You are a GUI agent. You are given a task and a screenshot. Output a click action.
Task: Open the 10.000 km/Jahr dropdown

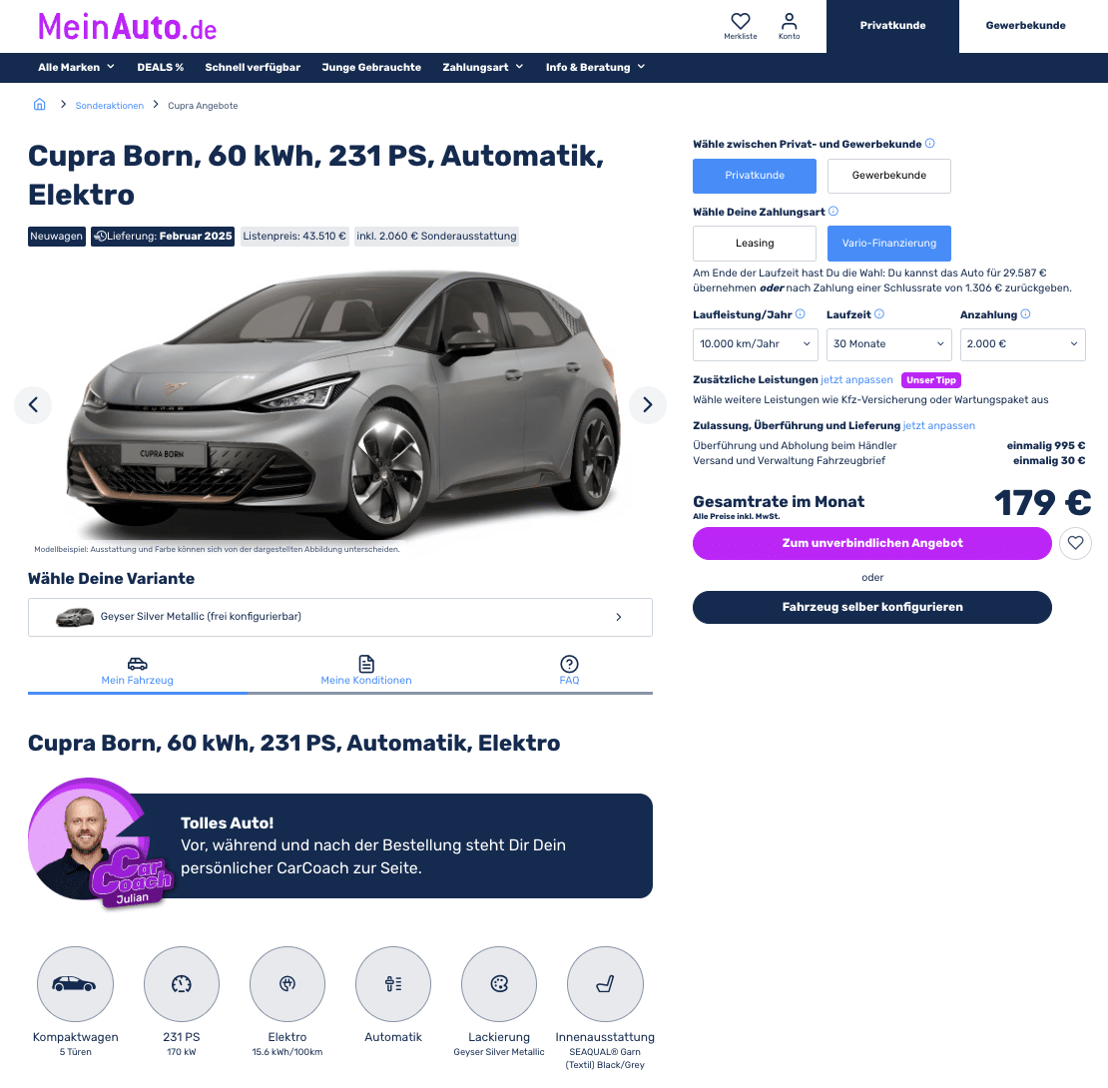755,344
